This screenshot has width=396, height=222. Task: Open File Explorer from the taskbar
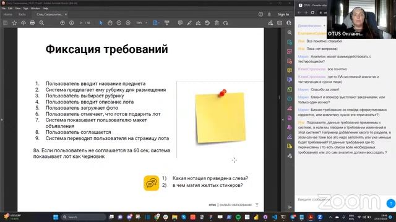tap(174, 217)
